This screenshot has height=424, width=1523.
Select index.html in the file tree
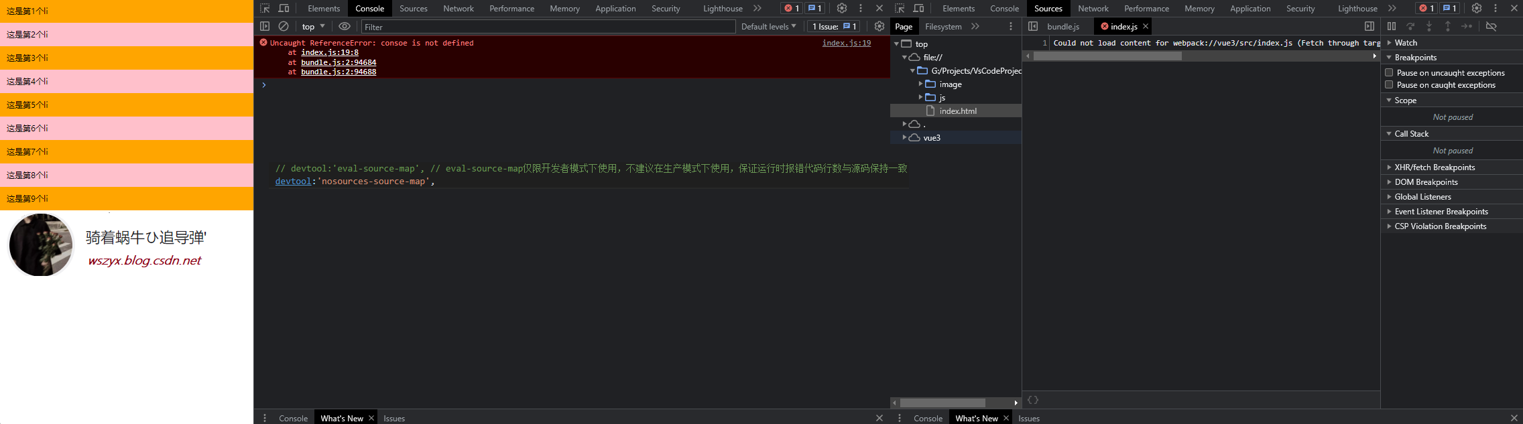click(x=957, y=111)
